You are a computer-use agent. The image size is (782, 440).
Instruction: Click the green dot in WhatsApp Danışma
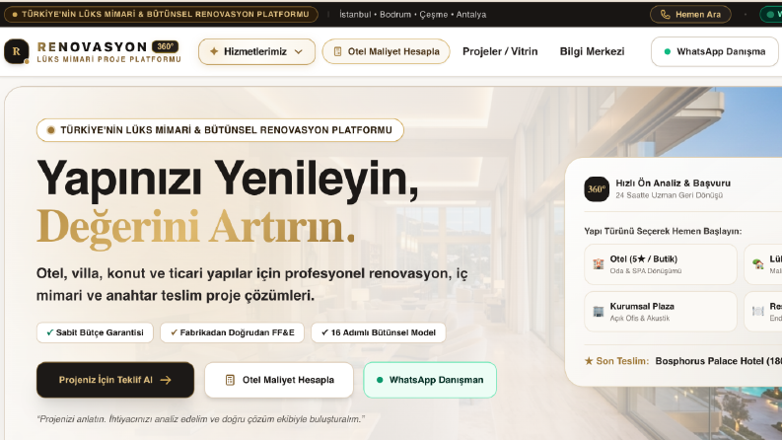pyautogui.click(x=668, y=51)
